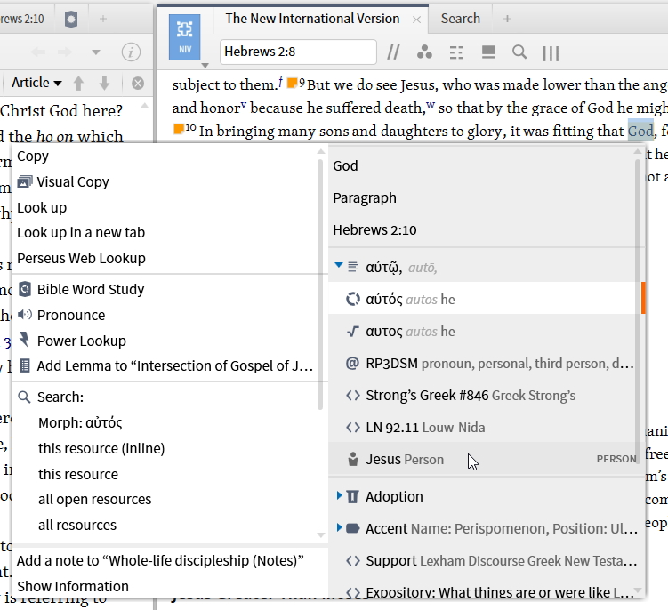Click the right context pane scrollbar
The image size is (668, 610).
click(x=638, y=311)
